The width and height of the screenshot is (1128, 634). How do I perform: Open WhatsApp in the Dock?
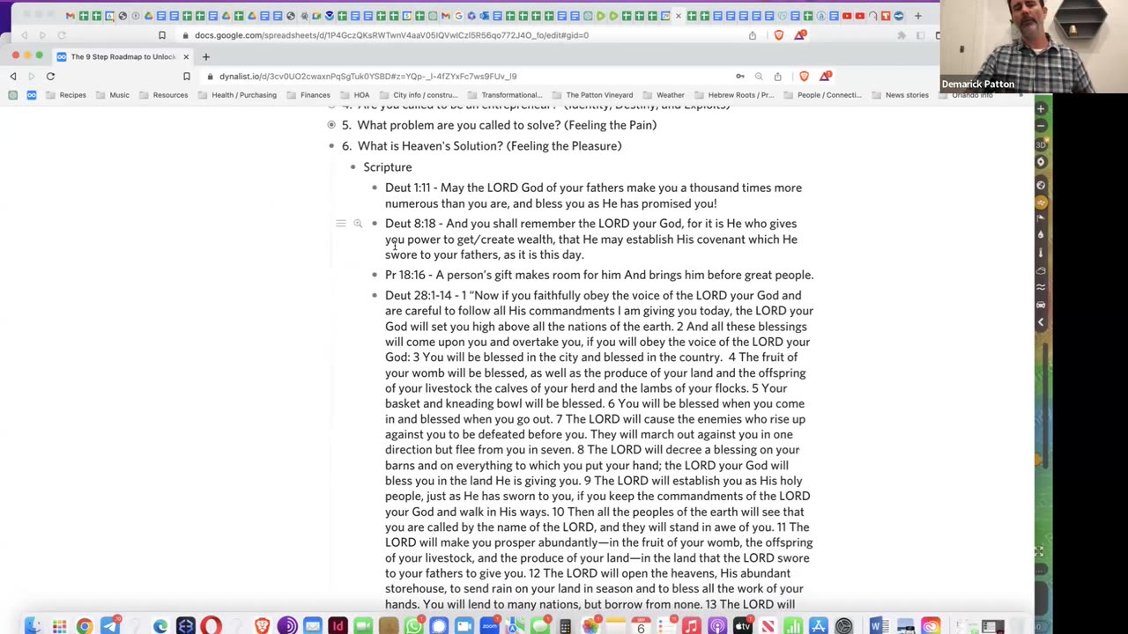coord(413,626)
